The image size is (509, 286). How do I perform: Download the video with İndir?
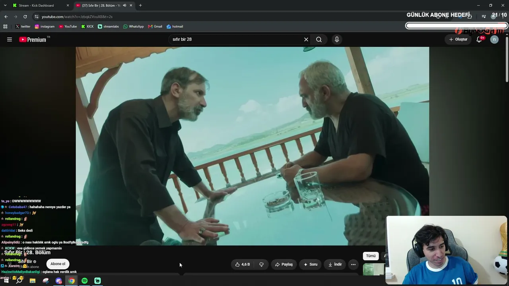click(335, 264)
